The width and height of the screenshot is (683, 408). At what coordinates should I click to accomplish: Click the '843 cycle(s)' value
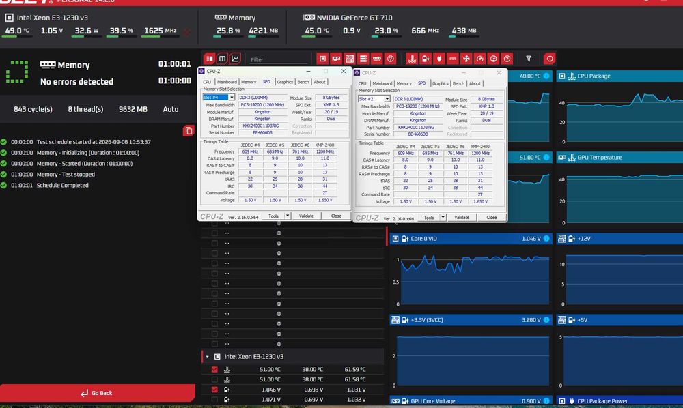click(33, 109)
